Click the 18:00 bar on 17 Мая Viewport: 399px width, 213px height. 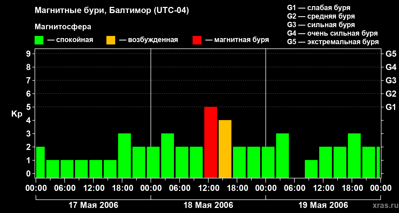tap(124, 156)
